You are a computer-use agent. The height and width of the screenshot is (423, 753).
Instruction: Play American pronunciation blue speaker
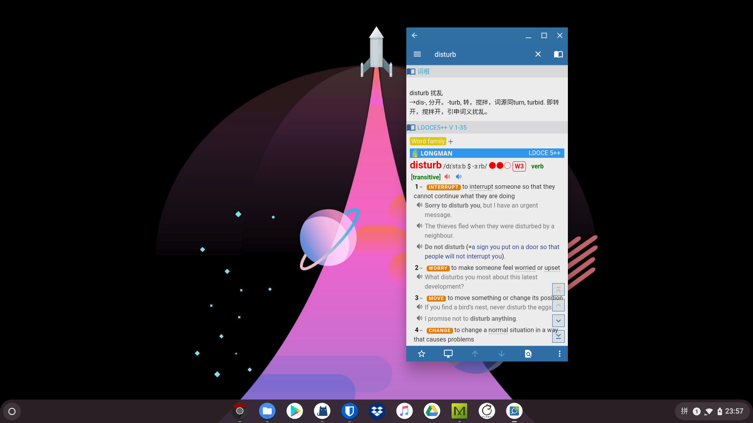(x=459, y=177)
